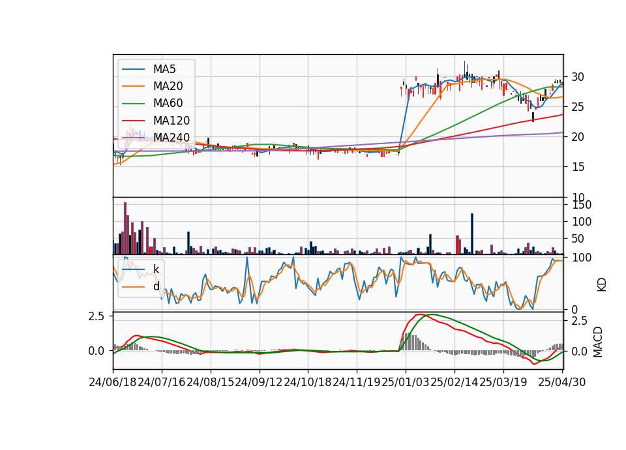Click the price axis value 30
626x450 pixels.
pos(578,77)
